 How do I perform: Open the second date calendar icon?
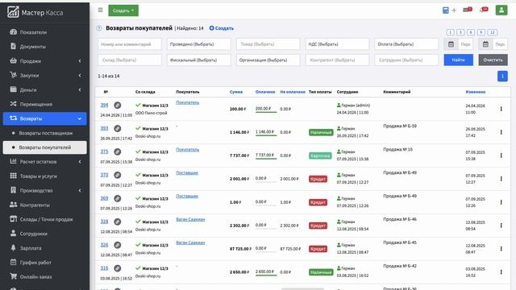tap(485, 44)
